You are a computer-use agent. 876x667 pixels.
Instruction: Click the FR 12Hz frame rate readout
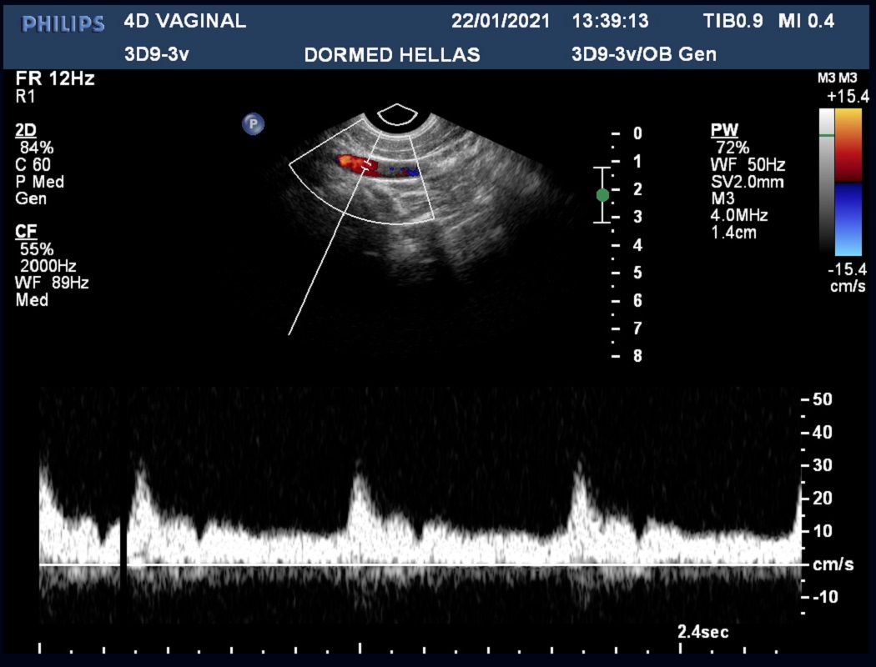55,79
